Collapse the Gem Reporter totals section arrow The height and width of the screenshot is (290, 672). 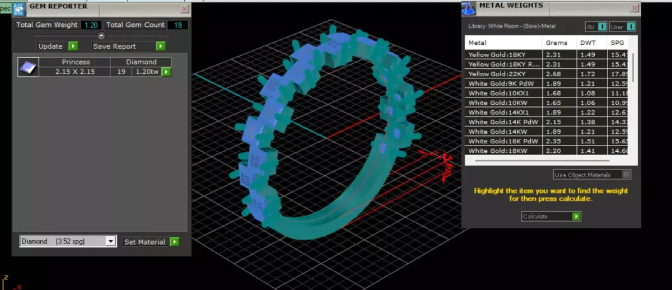[x=101, y=35]
